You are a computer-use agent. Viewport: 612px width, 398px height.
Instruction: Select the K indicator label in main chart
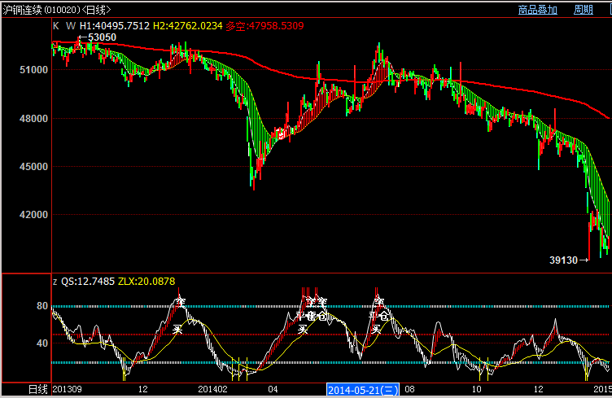[56, 26]
